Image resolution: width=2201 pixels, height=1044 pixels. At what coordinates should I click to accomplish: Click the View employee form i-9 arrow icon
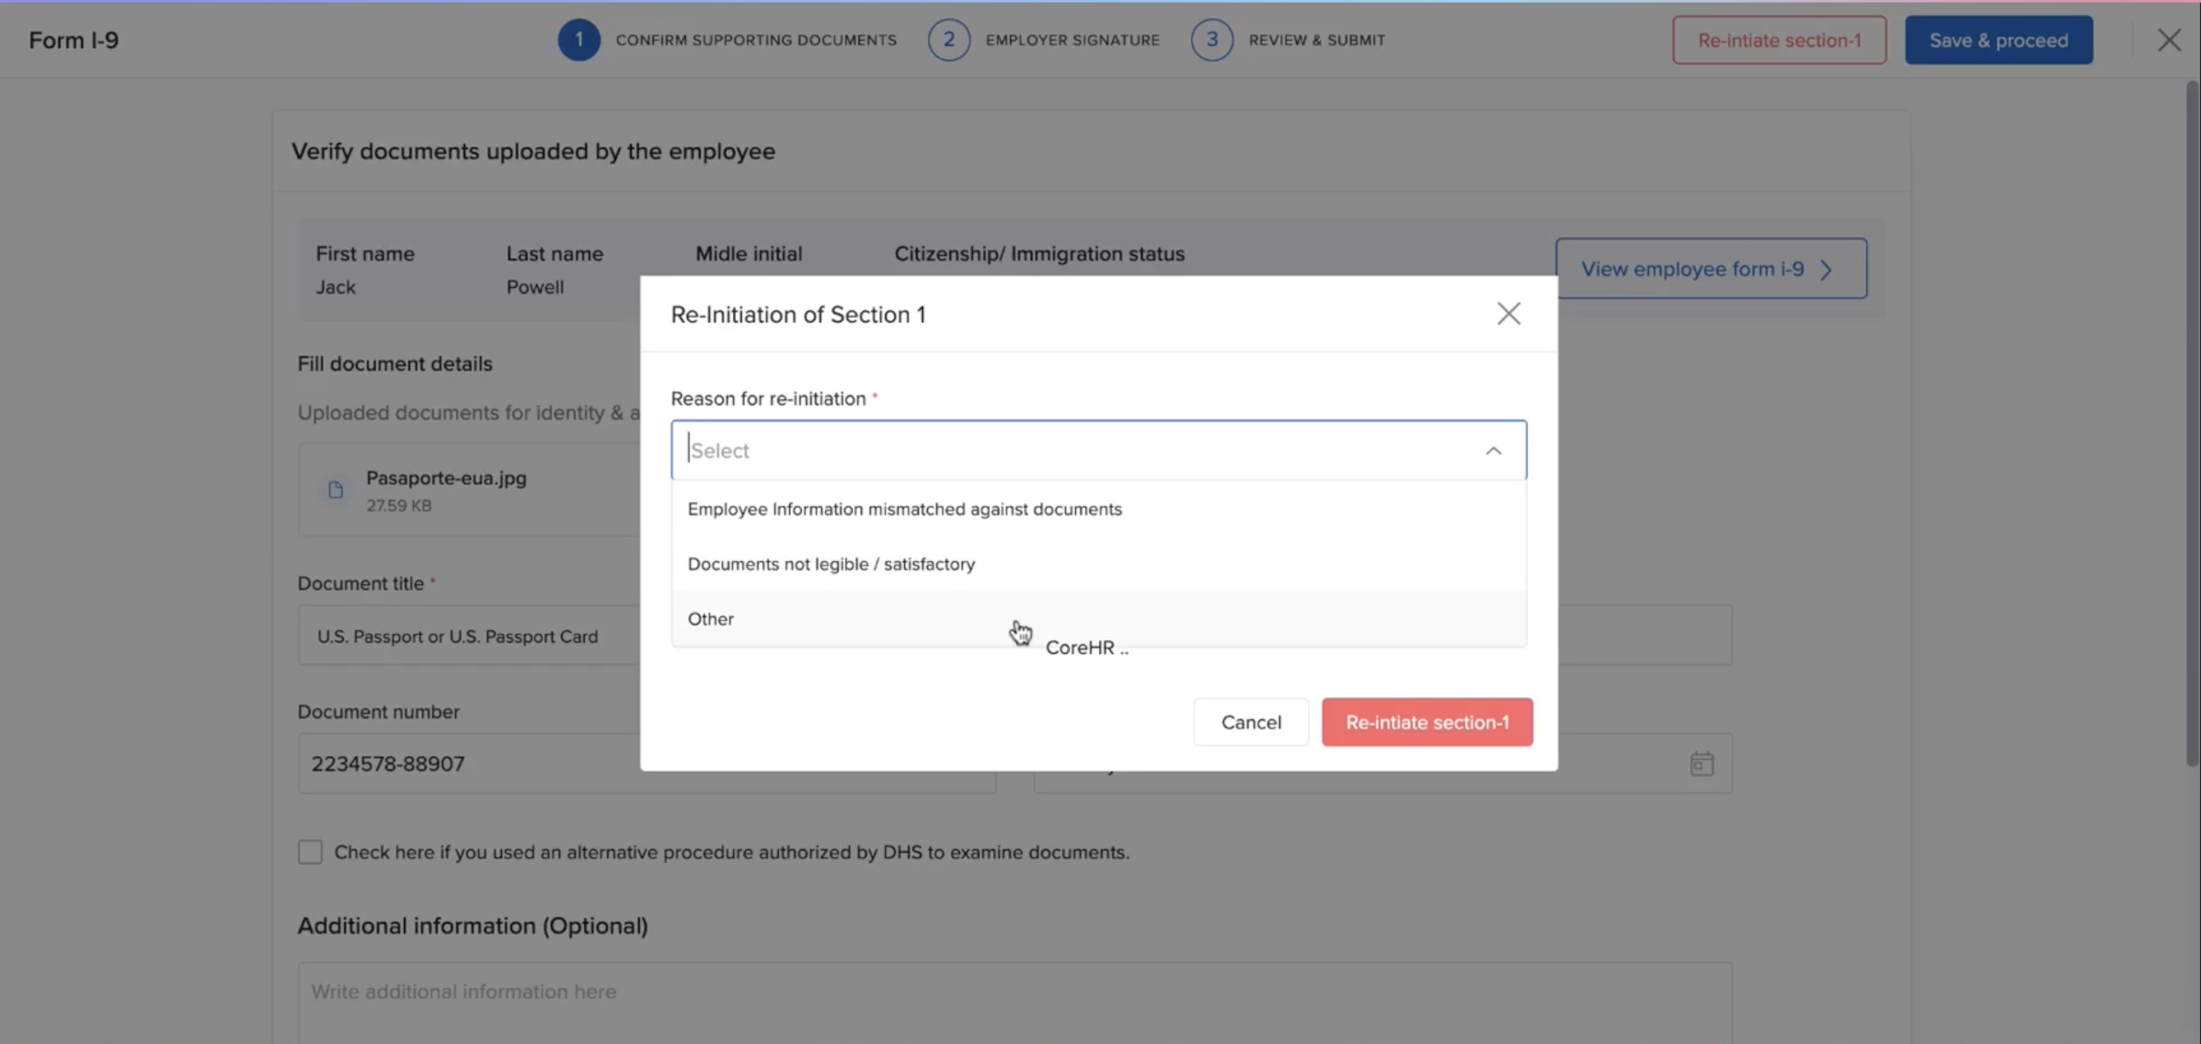pyautogui.click(x=1826, y=270)
